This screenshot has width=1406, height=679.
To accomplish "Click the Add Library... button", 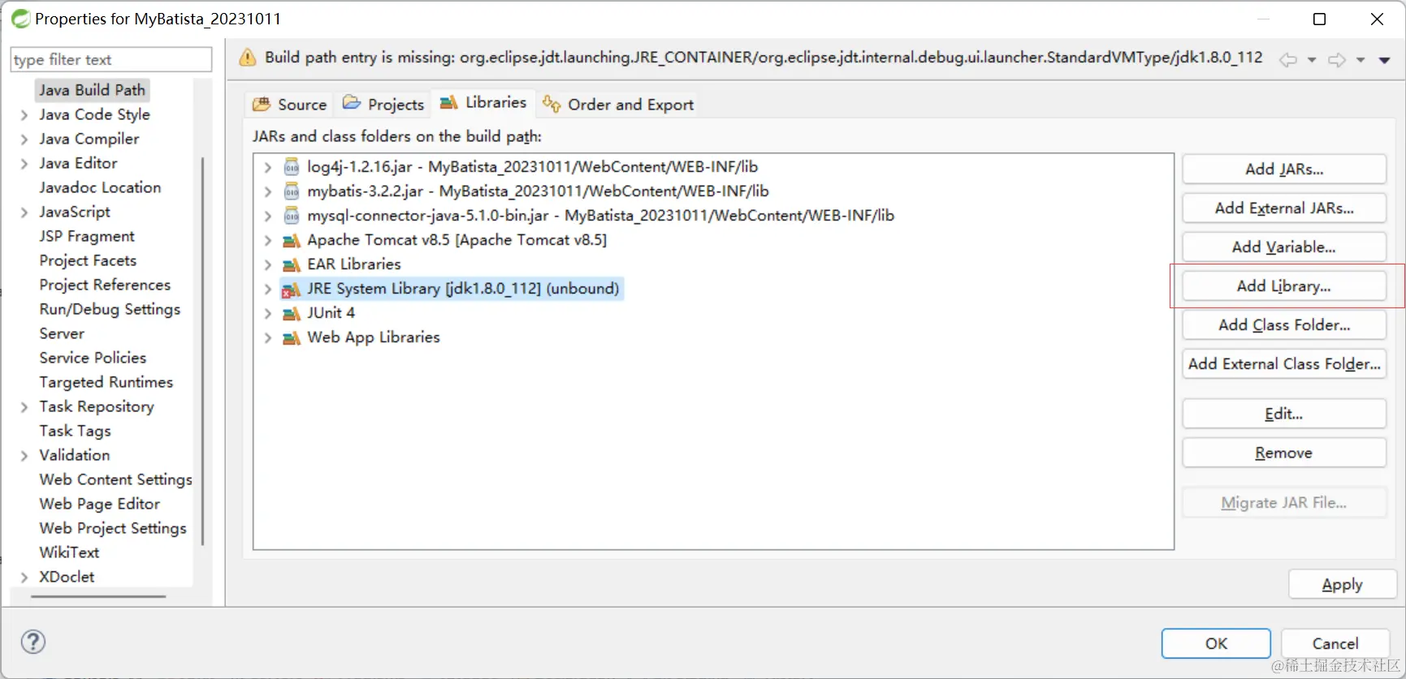I will point(1284,286).
